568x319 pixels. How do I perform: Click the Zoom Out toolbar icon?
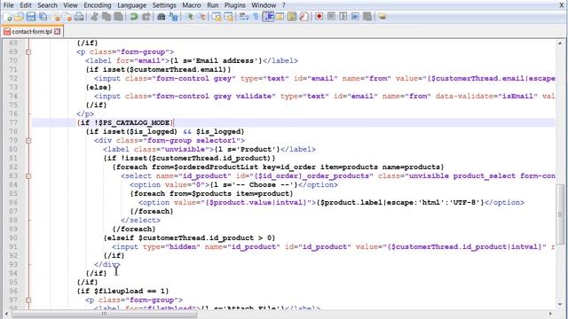pyautogui.click(x=201, y=17)
